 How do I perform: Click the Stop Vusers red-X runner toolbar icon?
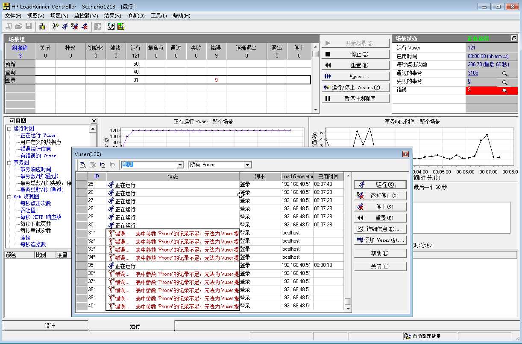85,26
